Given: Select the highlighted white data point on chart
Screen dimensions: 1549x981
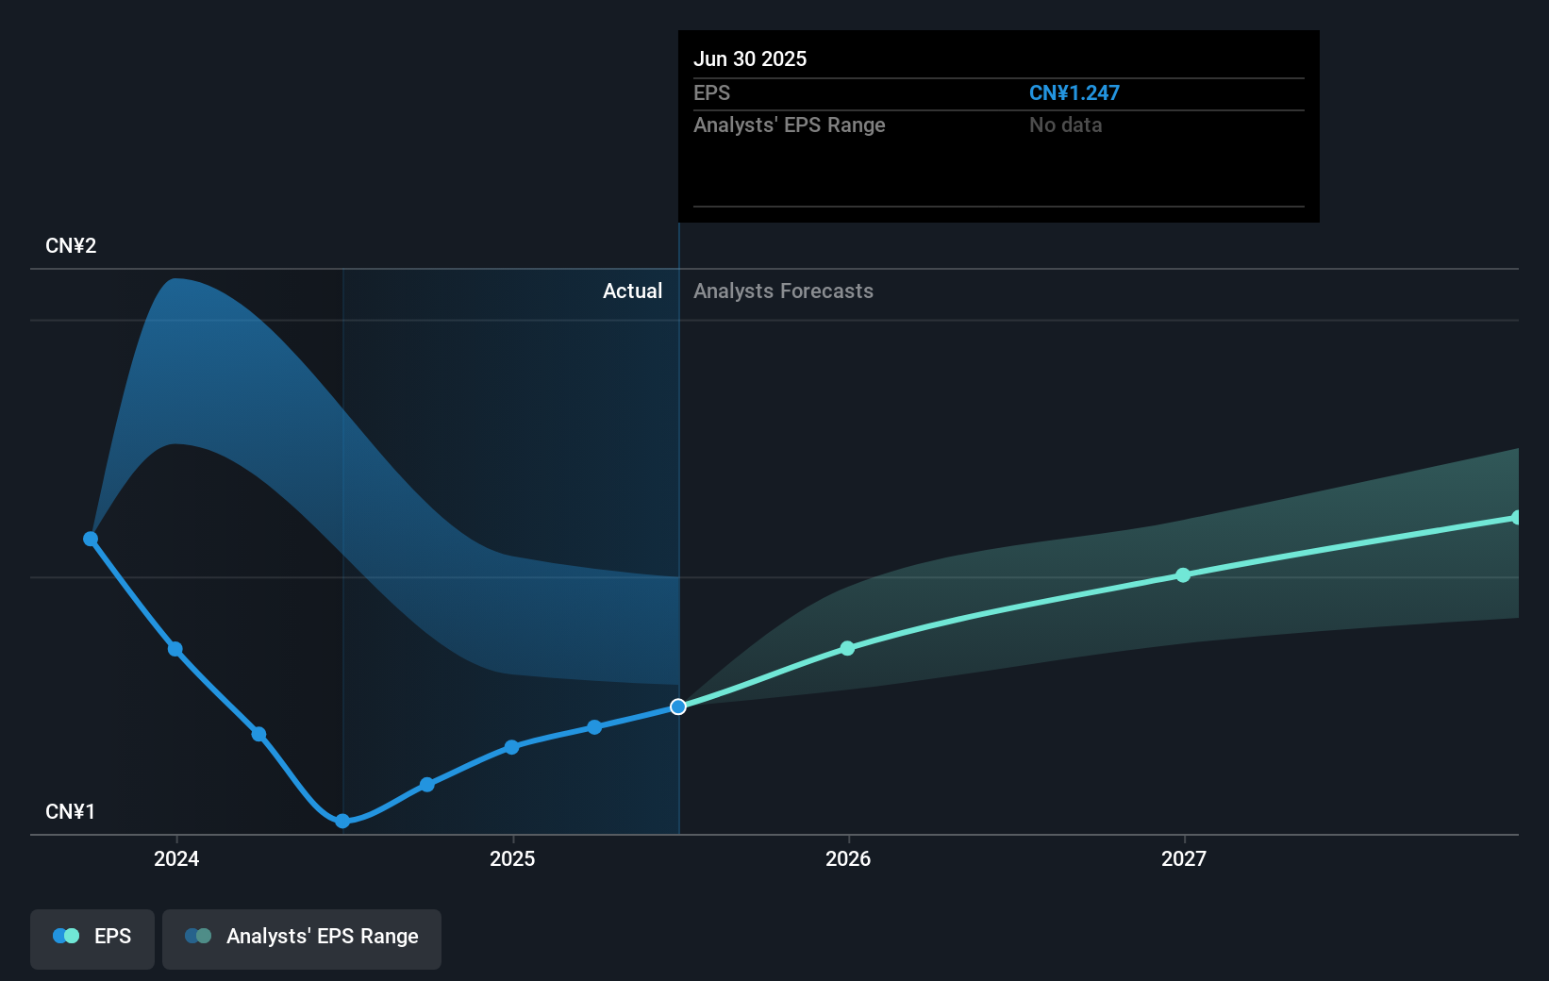Looking at the screenshot, I should point(678,707).
